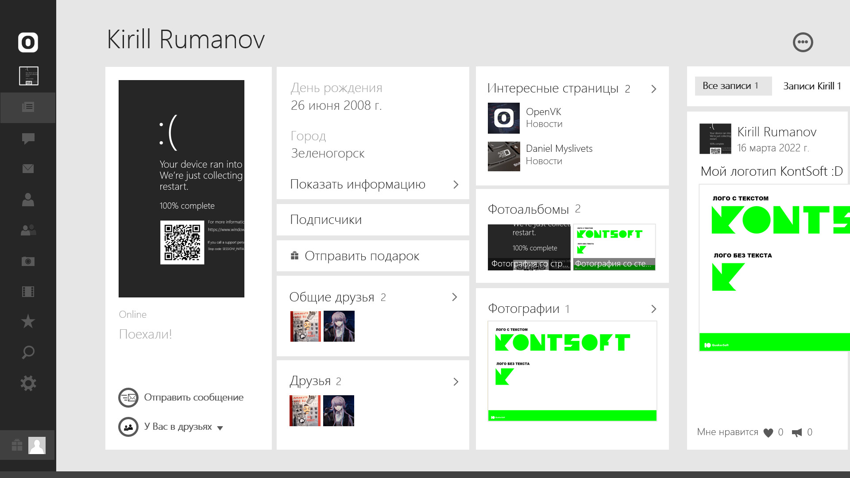This screenshot has height=478, width=850.
Task: Open the film strip videos icon
Action: coord(28,292)
